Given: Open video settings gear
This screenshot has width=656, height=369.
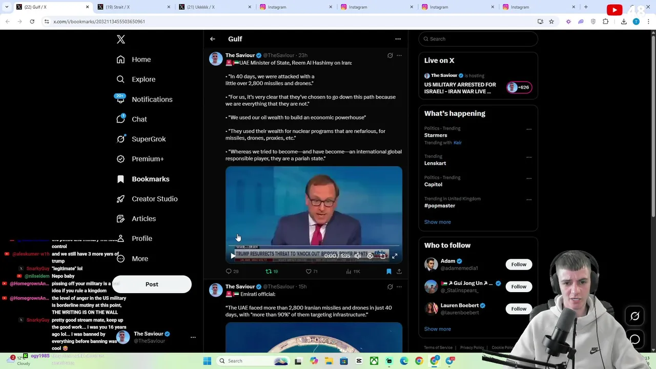Looking at the screenshot, I should (370, 256).
